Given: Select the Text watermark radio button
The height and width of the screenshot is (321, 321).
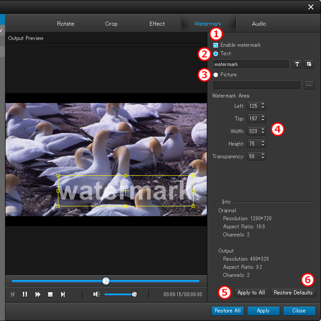Looking at the screenshot, I should 216,53.
